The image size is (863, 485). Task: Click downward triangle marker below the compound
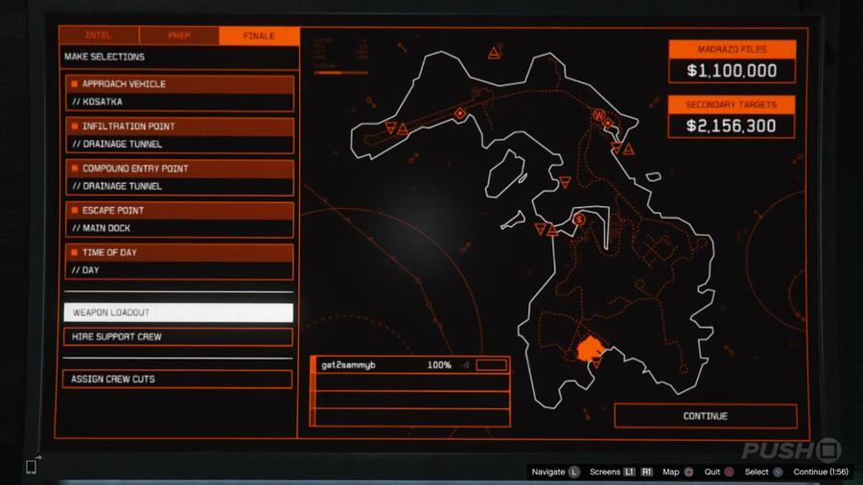coord(596,363)
